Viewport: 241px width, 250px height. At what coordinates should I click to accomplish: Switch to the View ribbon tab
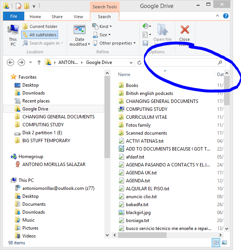click(x=78, y=17)
